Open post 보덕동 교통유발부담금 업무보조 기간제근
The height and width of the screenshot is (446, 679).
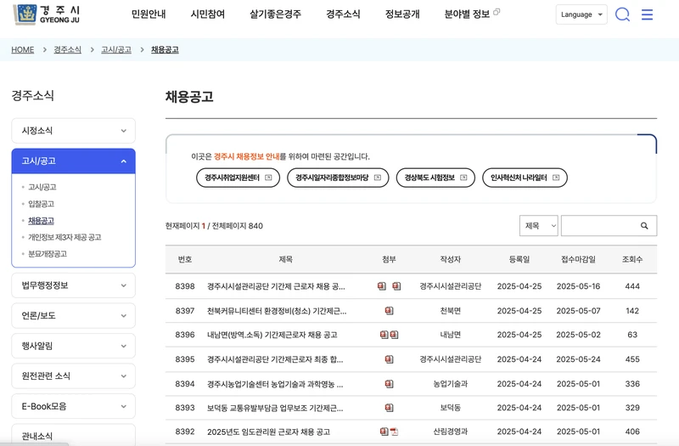coord(275,408)
